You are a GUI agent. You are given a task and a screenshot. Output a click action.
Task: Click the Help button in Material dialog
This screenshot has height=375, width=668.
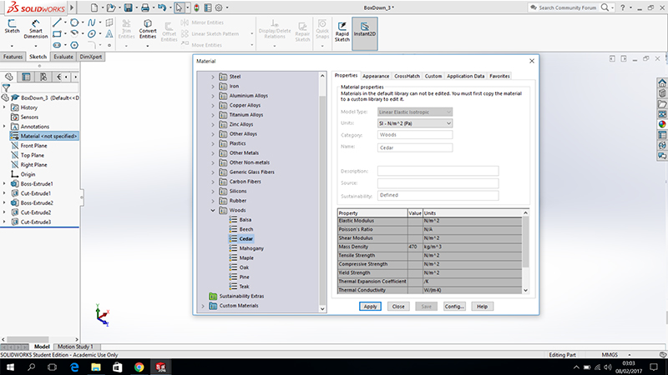pos(483,307)
